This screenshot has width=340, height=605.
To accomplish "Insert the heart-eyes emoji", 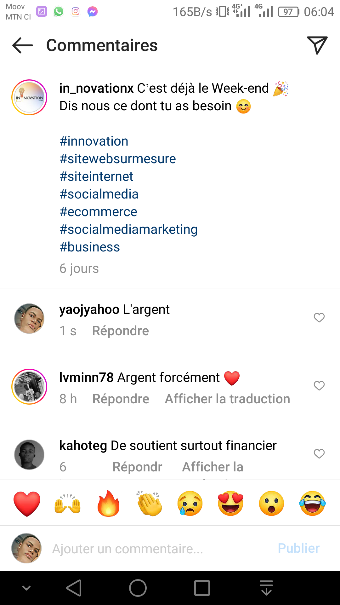I will pos(231,503).
